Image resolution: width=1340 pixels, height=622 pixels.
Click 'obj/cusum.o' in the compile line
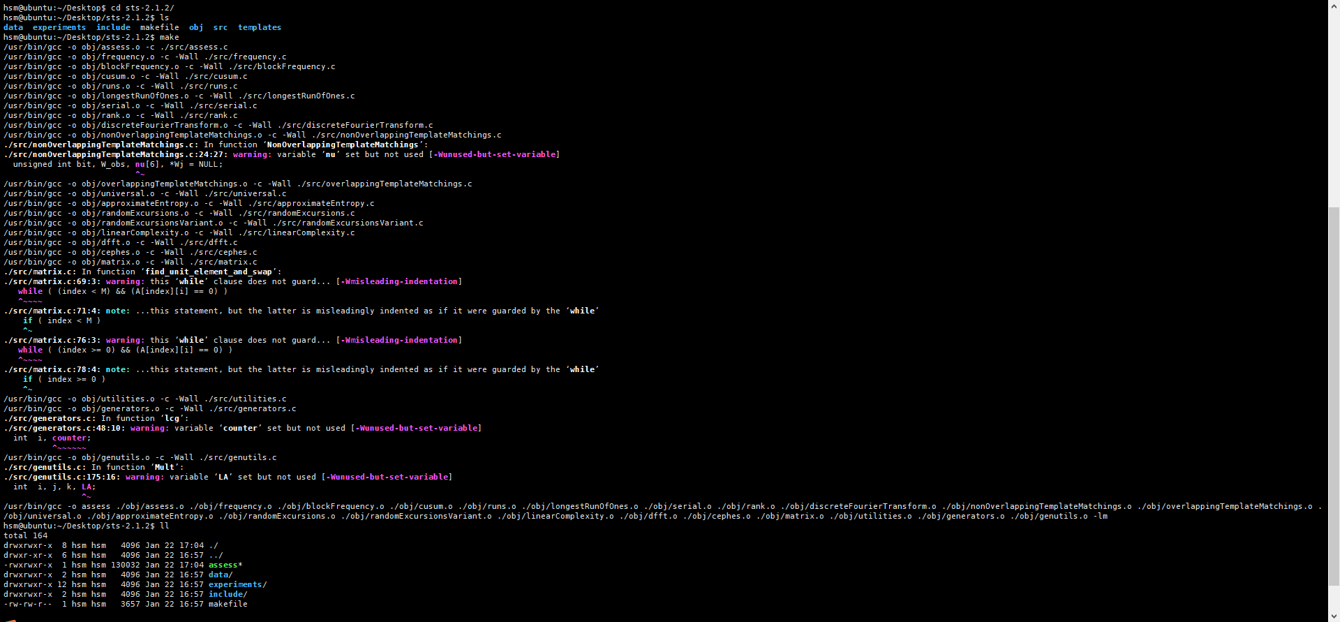(x=108, y=76)
